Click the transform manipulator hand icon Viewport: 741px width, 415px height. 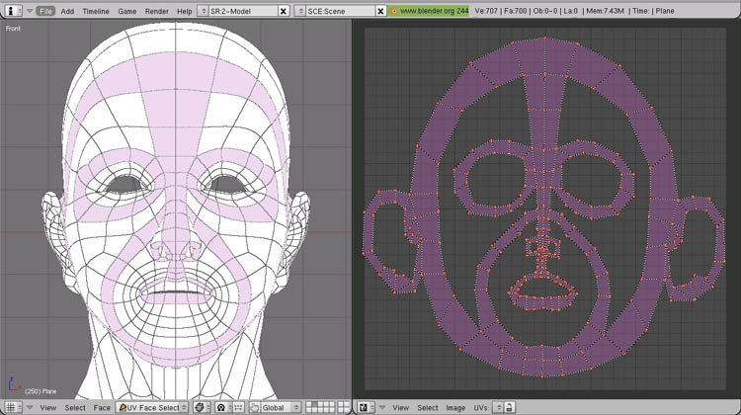click(x=254, y=407)
